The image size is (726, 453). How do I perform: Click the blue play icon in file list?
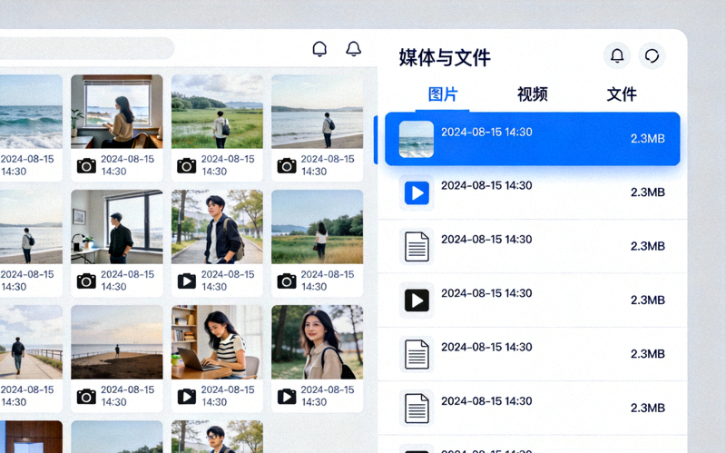click(417, 192)
